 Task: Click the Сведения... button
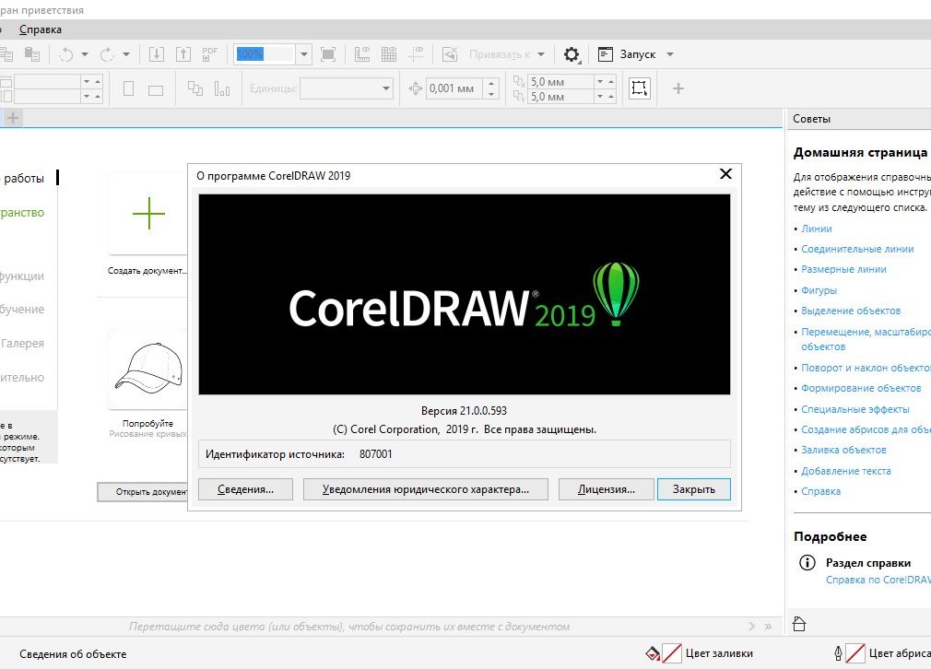(x=245, y=489)
